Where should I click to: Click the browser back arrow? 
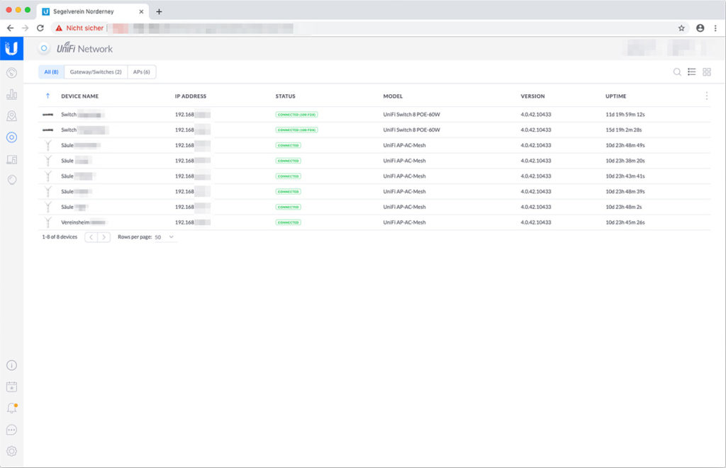[x=10, y=28]
